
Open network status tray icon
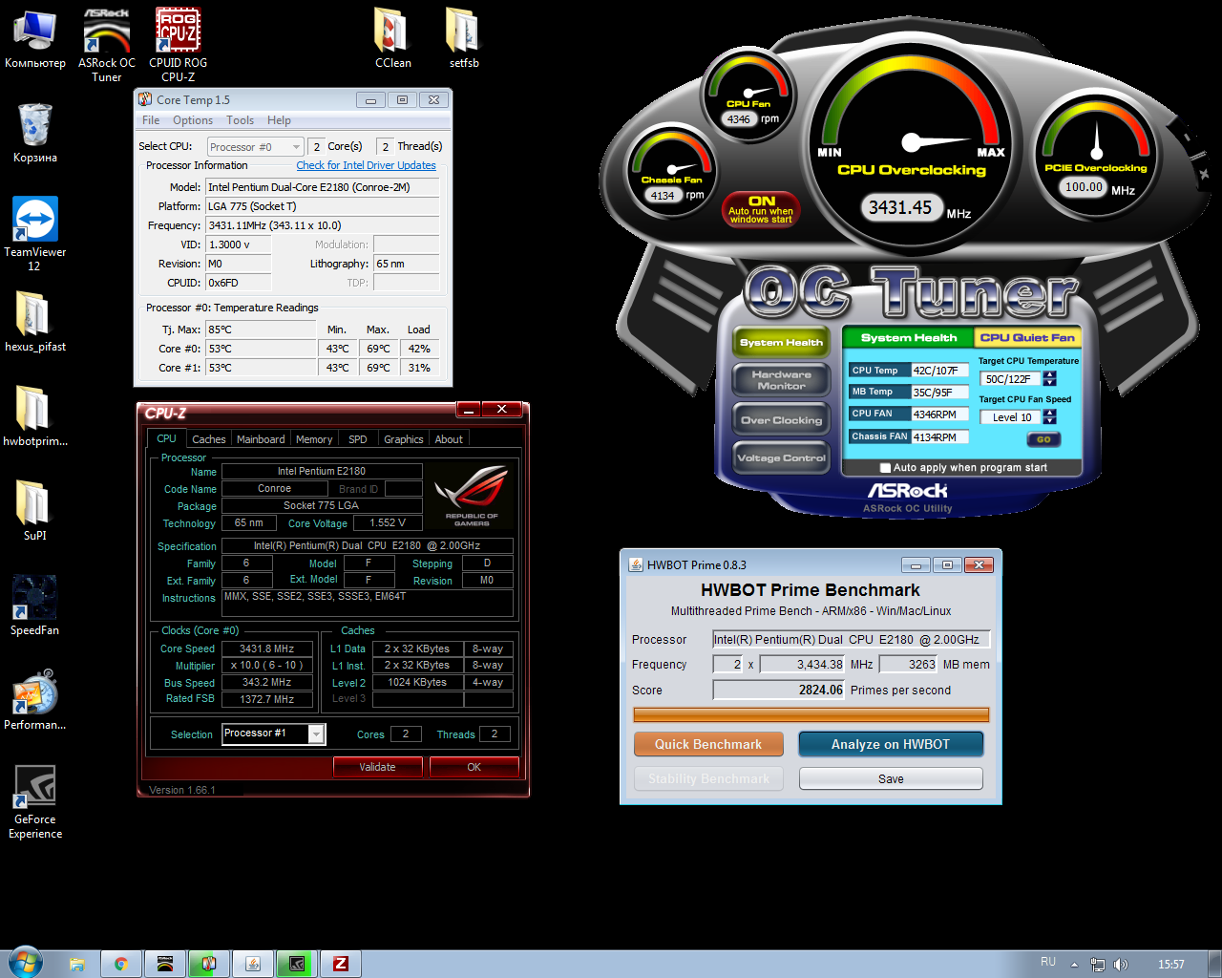coord(1098,965)
